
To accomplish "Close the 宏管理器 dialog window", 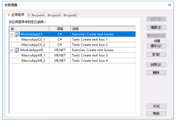I will click(169, 5).
